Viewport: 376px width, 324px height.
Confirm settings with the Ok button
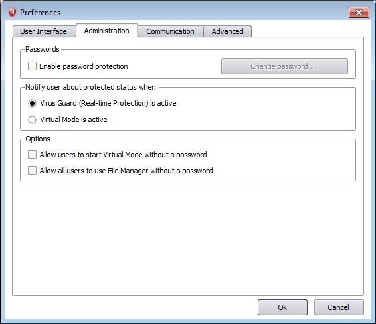[282, 307]
